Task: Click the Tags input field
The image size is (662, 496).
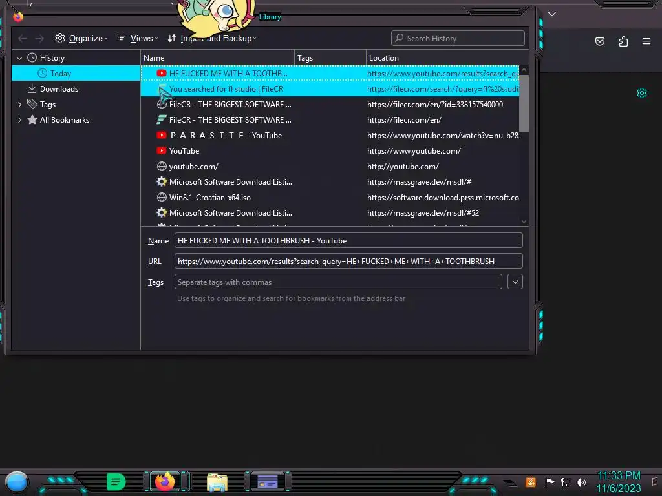Action: 338,282
